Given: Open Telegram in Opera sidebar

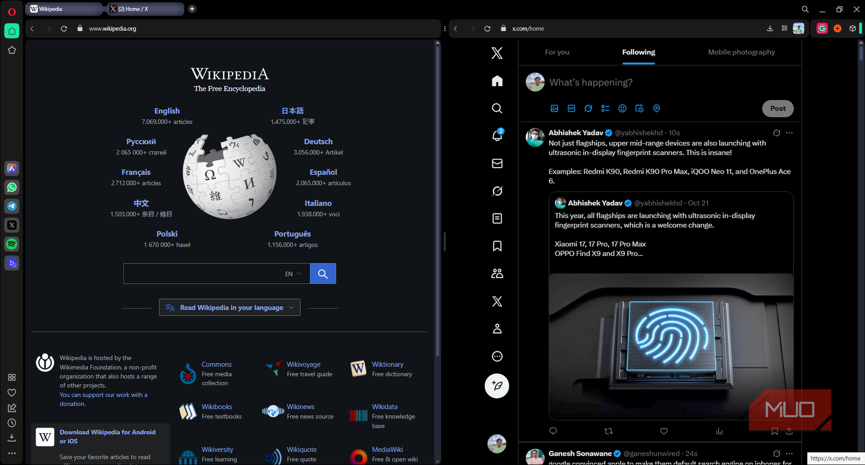Looking at the screenshot, I should click(12, 206).
